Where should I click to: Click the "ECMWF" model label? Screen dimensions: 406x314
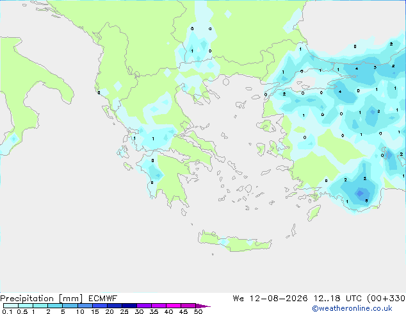(x=103, y=299)
